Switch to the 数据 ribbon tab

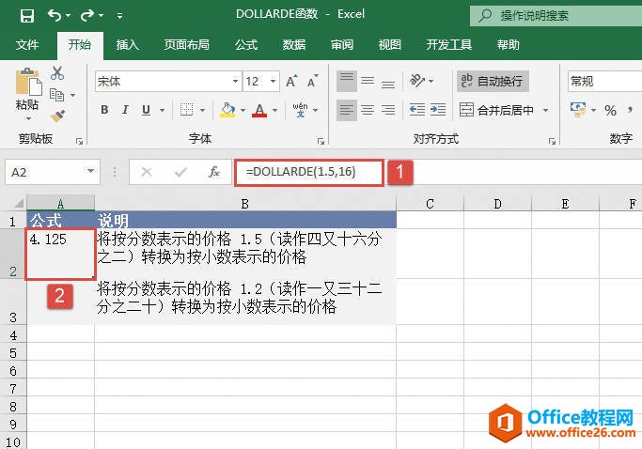click(294, 44)
